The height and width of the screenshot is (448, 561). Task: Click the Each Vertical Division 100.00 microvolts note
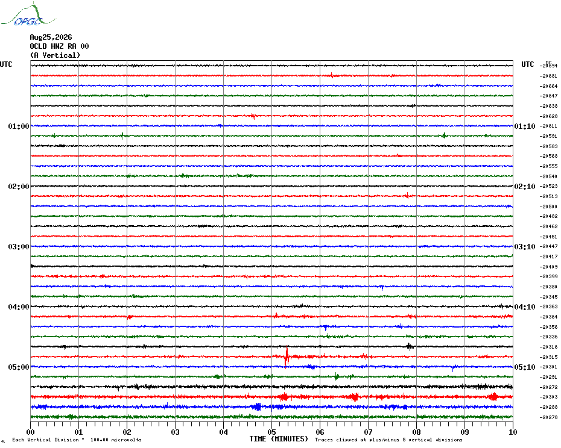(77, 440)
